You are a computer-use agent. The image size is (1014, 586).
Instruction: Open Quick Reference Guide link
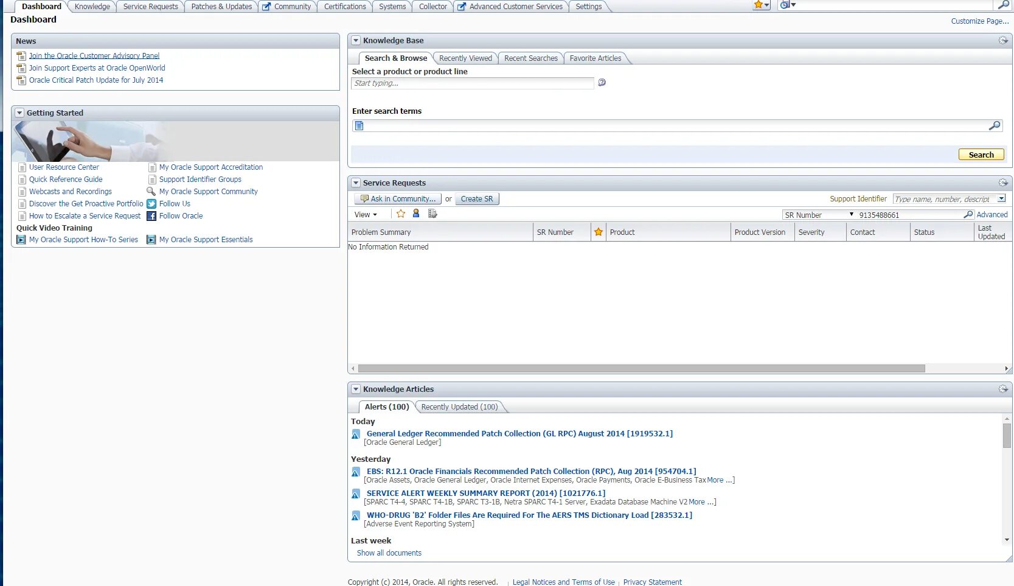[x=66, y=180]
